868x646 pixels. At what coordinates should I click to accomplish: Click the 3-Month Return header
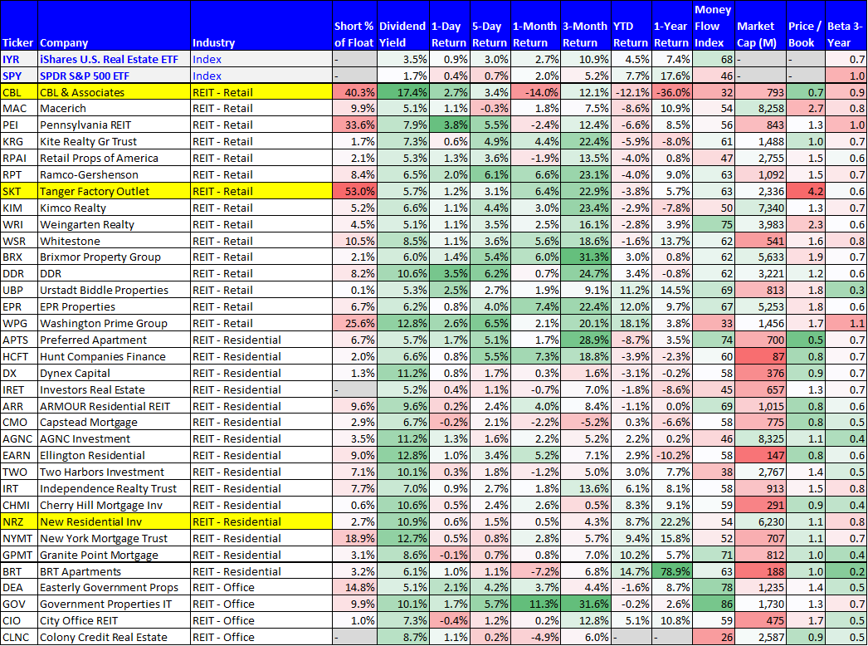[586, 26]
